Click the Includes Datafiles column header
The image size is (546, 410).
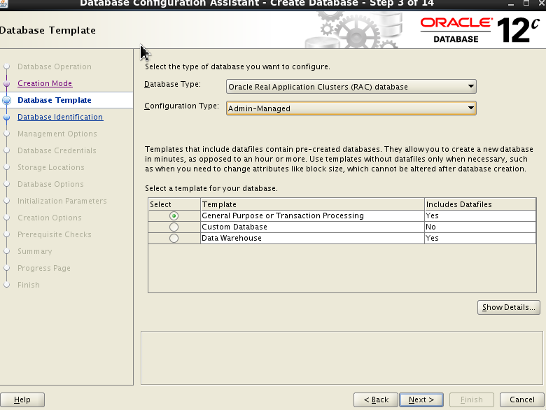coord(480,204)
